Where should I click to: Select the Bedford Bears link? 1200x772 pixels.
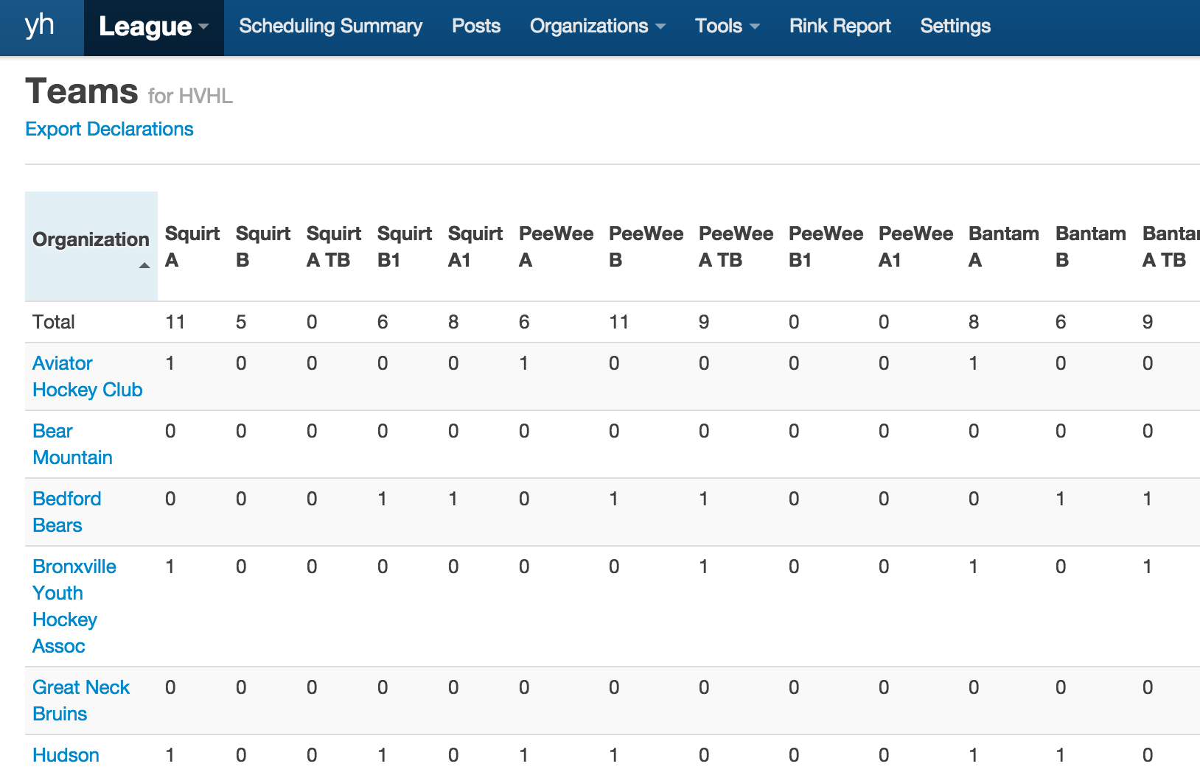click(x=66, y=512)
